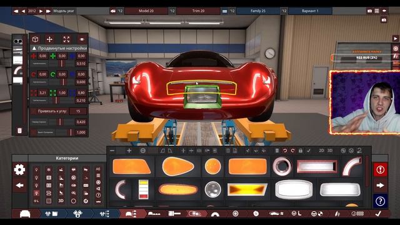Screen dimensions: 400x225
Task: Pick the scale expand tool
Action: tap(66, 39)
